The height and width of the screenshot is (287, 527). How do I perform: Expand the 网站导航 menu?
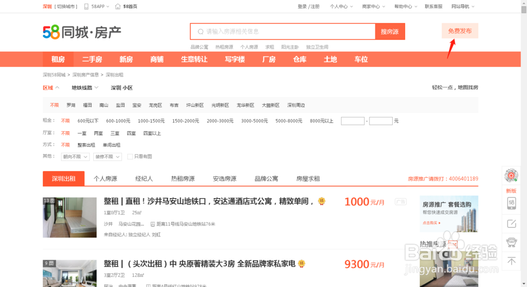pos(463,6)
